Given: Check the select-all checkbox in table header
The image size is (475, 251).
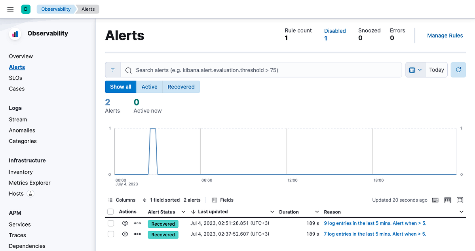Looking at the screenshot, I should [x=110, y=211].
